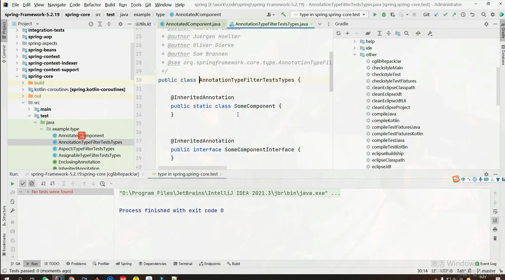Image resolution: width=505 pixels, height=280 pixels.
Task: Click Windows taskbar search icon
Action: coord(20,278)
